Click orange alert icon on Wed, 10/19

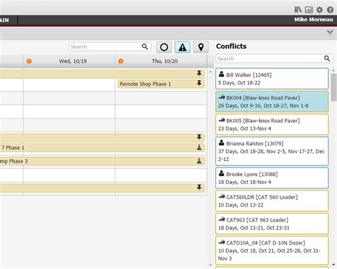[29, 61]
